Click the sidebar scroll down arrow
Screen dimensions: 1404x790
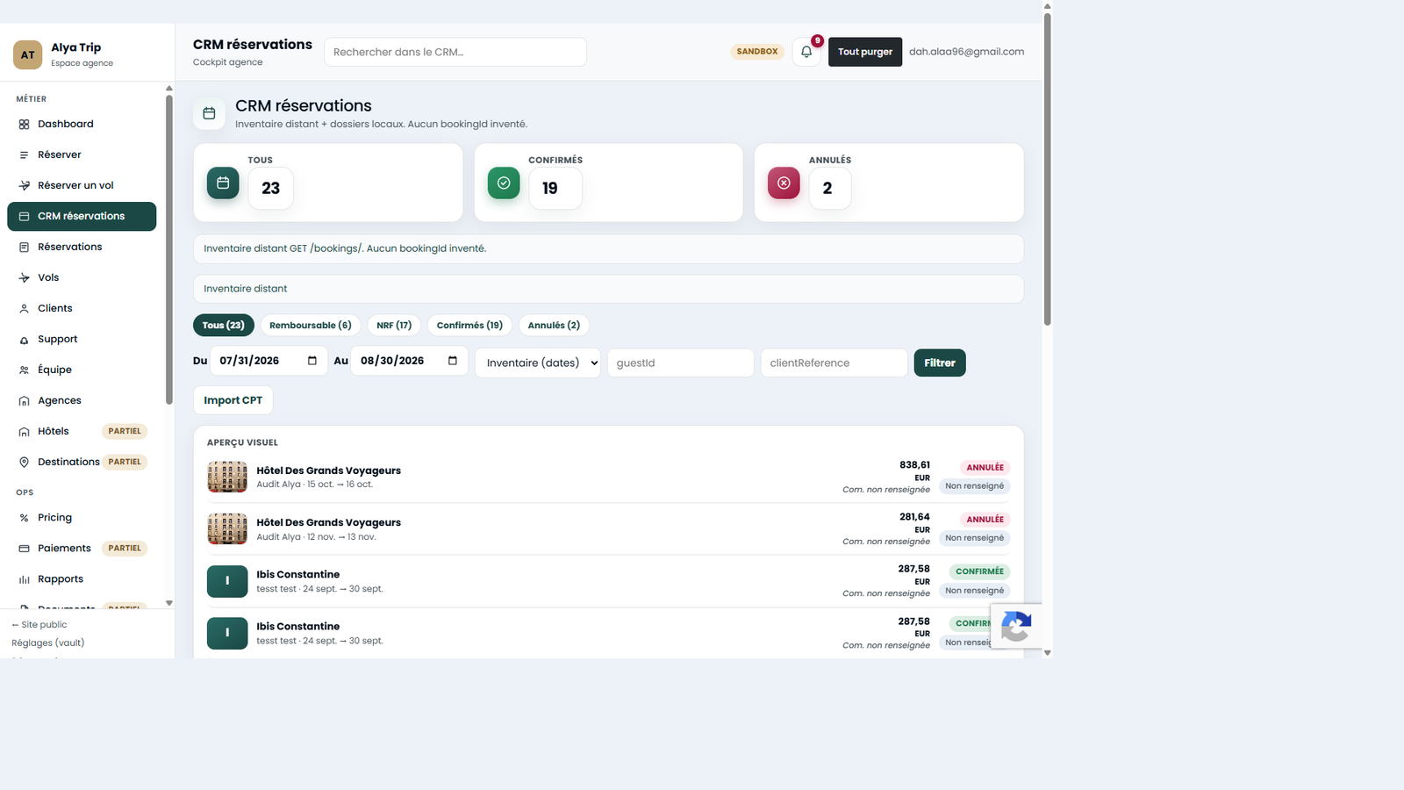169,603
